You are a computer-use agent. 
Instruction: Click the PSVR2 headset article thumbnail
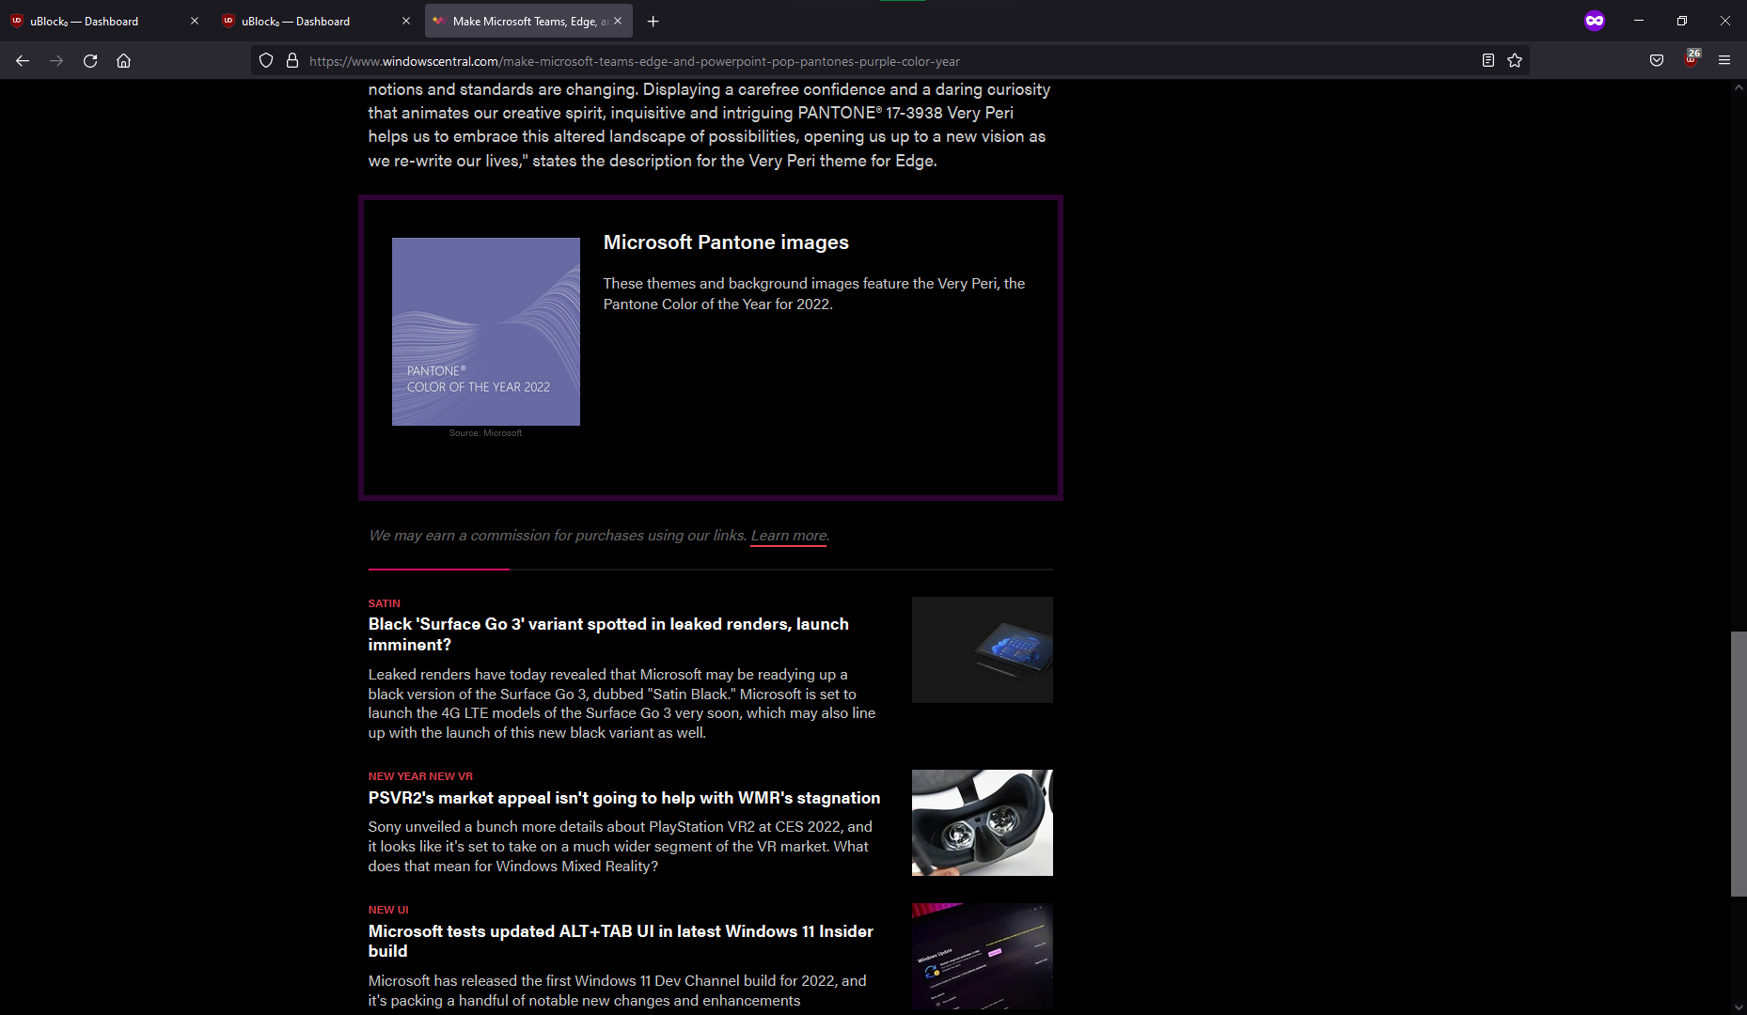pos(982,822)
